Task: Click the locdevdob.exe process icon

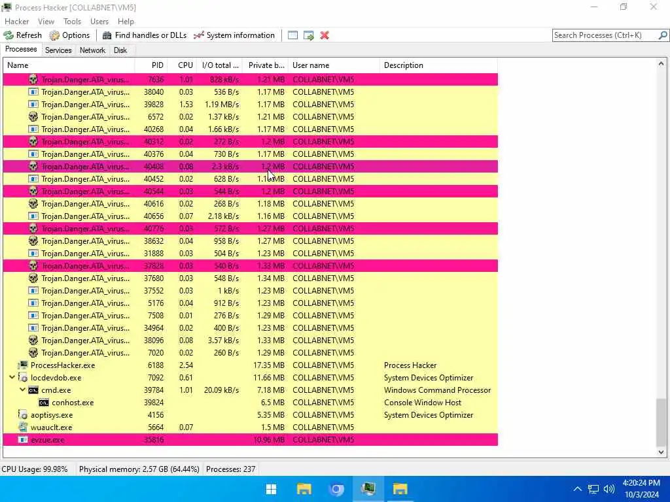Action: (x=23, y=378)
